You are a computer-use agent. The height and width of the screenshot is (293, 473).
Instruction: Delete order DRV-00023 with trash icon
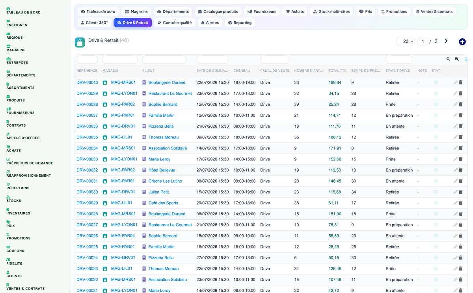tap(461, 269)
